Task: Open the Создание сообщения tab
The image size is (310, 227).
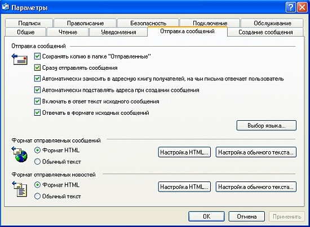Action: click(265, 32)
